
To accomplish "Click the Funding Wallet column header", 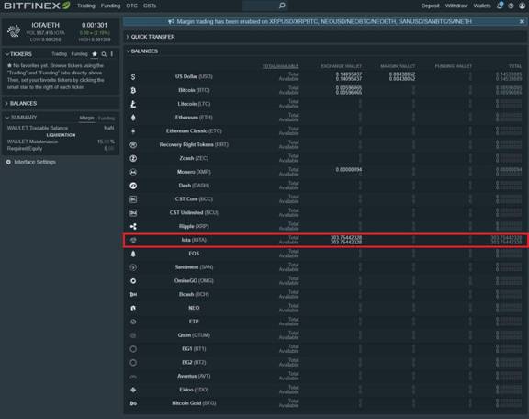I will pyautogui.click(x=453, y=66).
